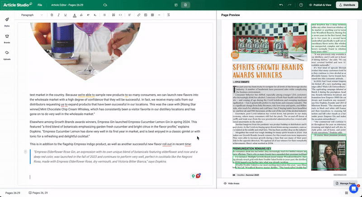Clear formatting with the Tx icon
The image size is (362, 197).
point(168,15)
